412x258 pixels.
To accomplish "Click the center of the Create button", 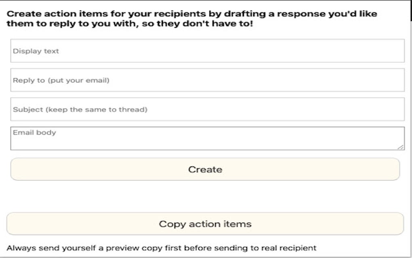I will (x=206, y=169).
